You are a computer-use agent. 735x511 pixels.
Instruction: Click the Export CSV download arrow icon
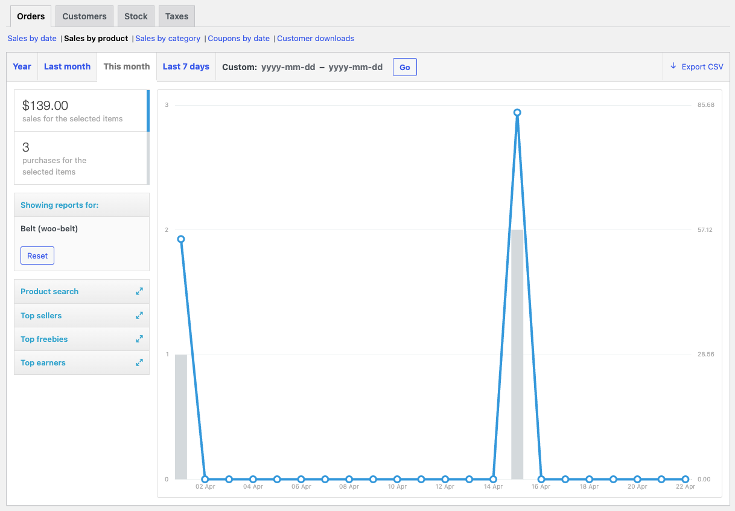(673, 66)
